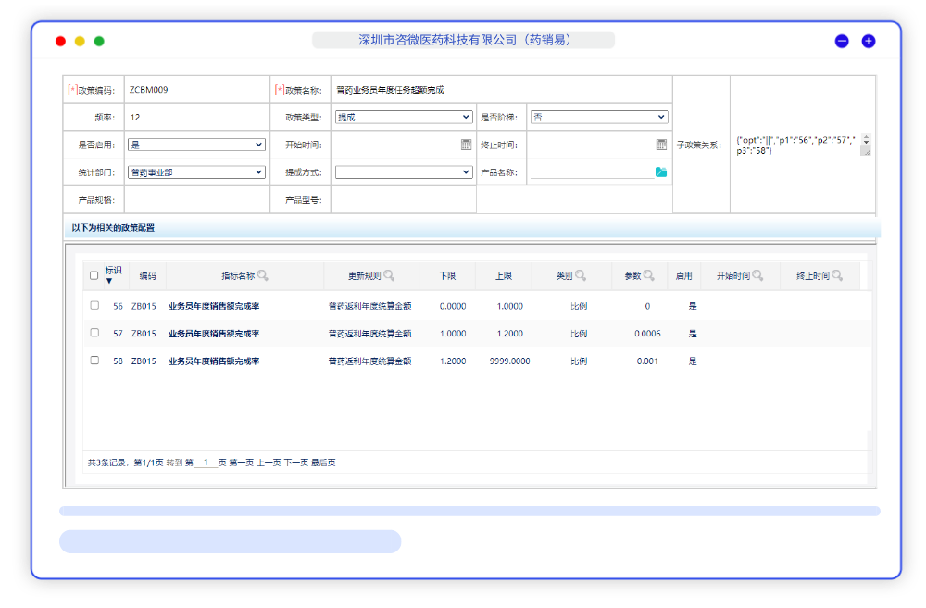926x608 pixels.
Task: Open the 政策类型 dropdown
Action: click(x=404, y=118)
